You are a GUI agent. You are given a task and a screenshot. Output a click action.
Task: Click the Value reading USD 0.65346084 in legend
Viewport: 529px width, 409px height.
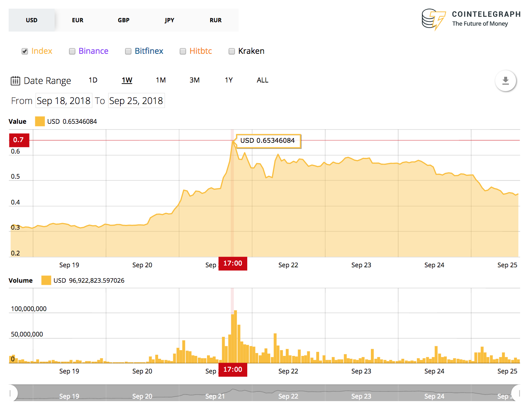point(72,122)
